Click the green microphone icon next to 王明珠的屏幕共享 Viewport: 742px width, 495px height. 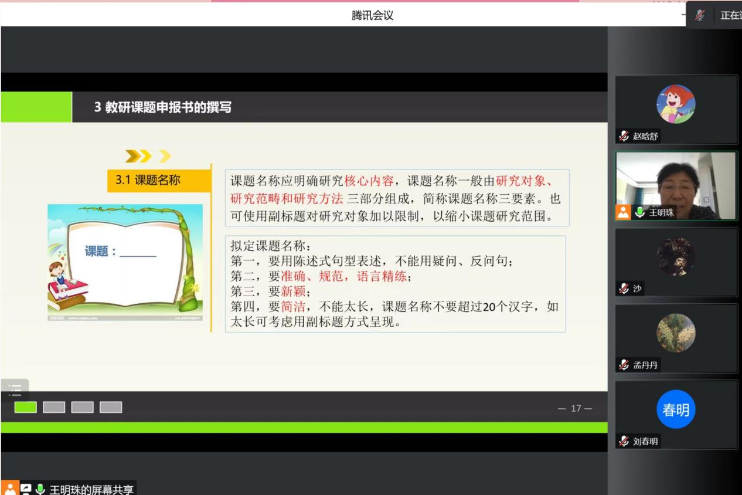click(x=40, y=489)
